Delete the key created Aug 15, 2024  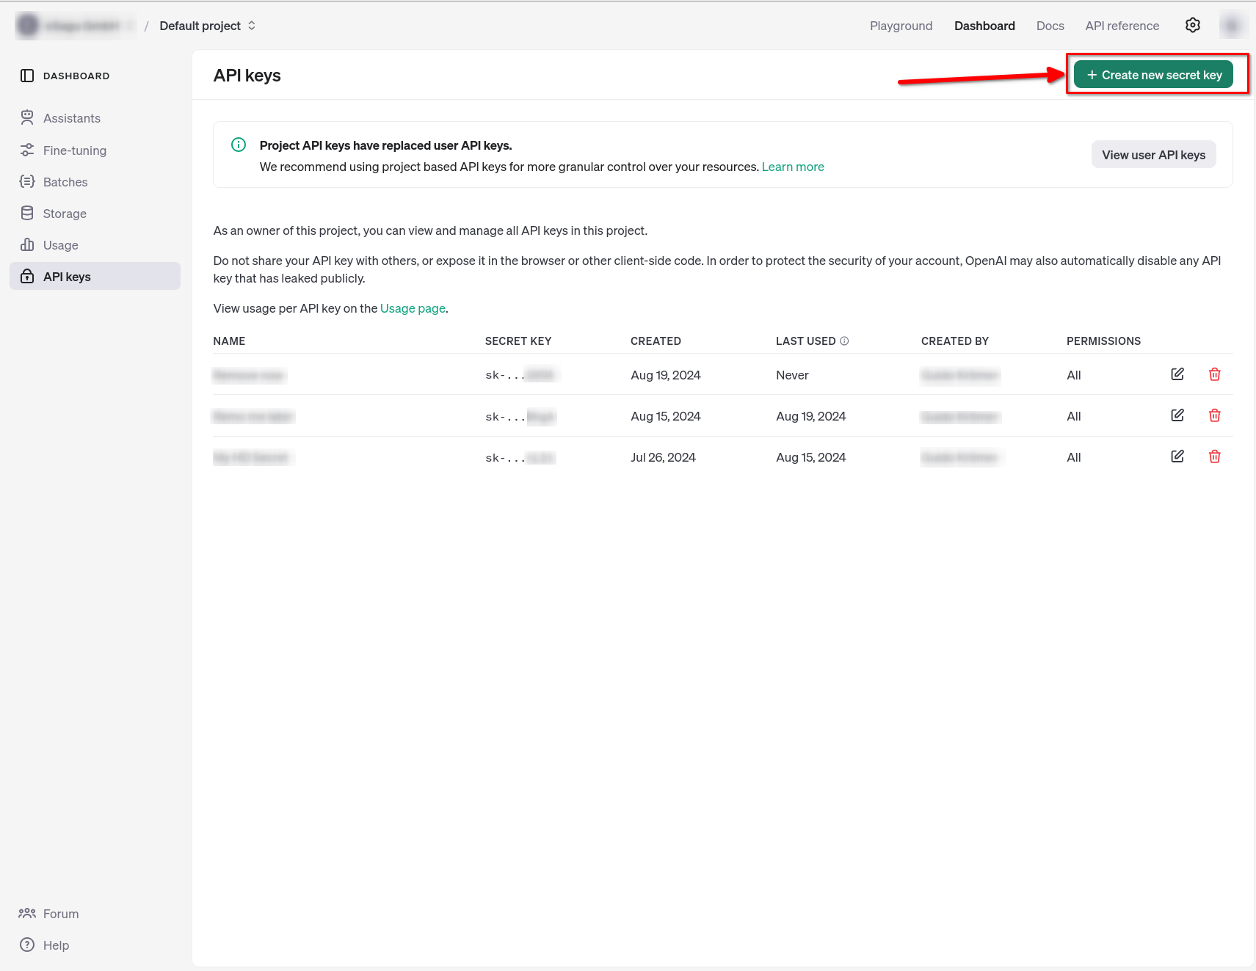(x=1214, y=415)
